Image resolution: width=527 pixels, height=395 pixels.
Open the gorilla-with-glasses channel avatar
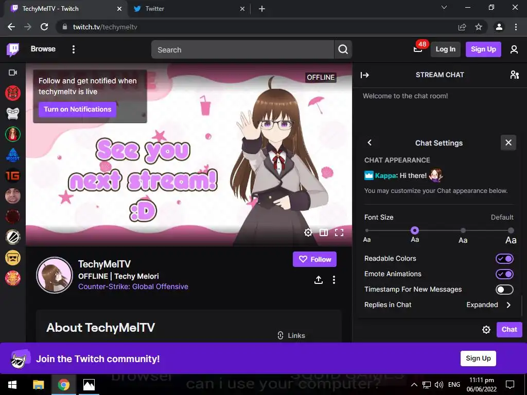click(13, 114)
